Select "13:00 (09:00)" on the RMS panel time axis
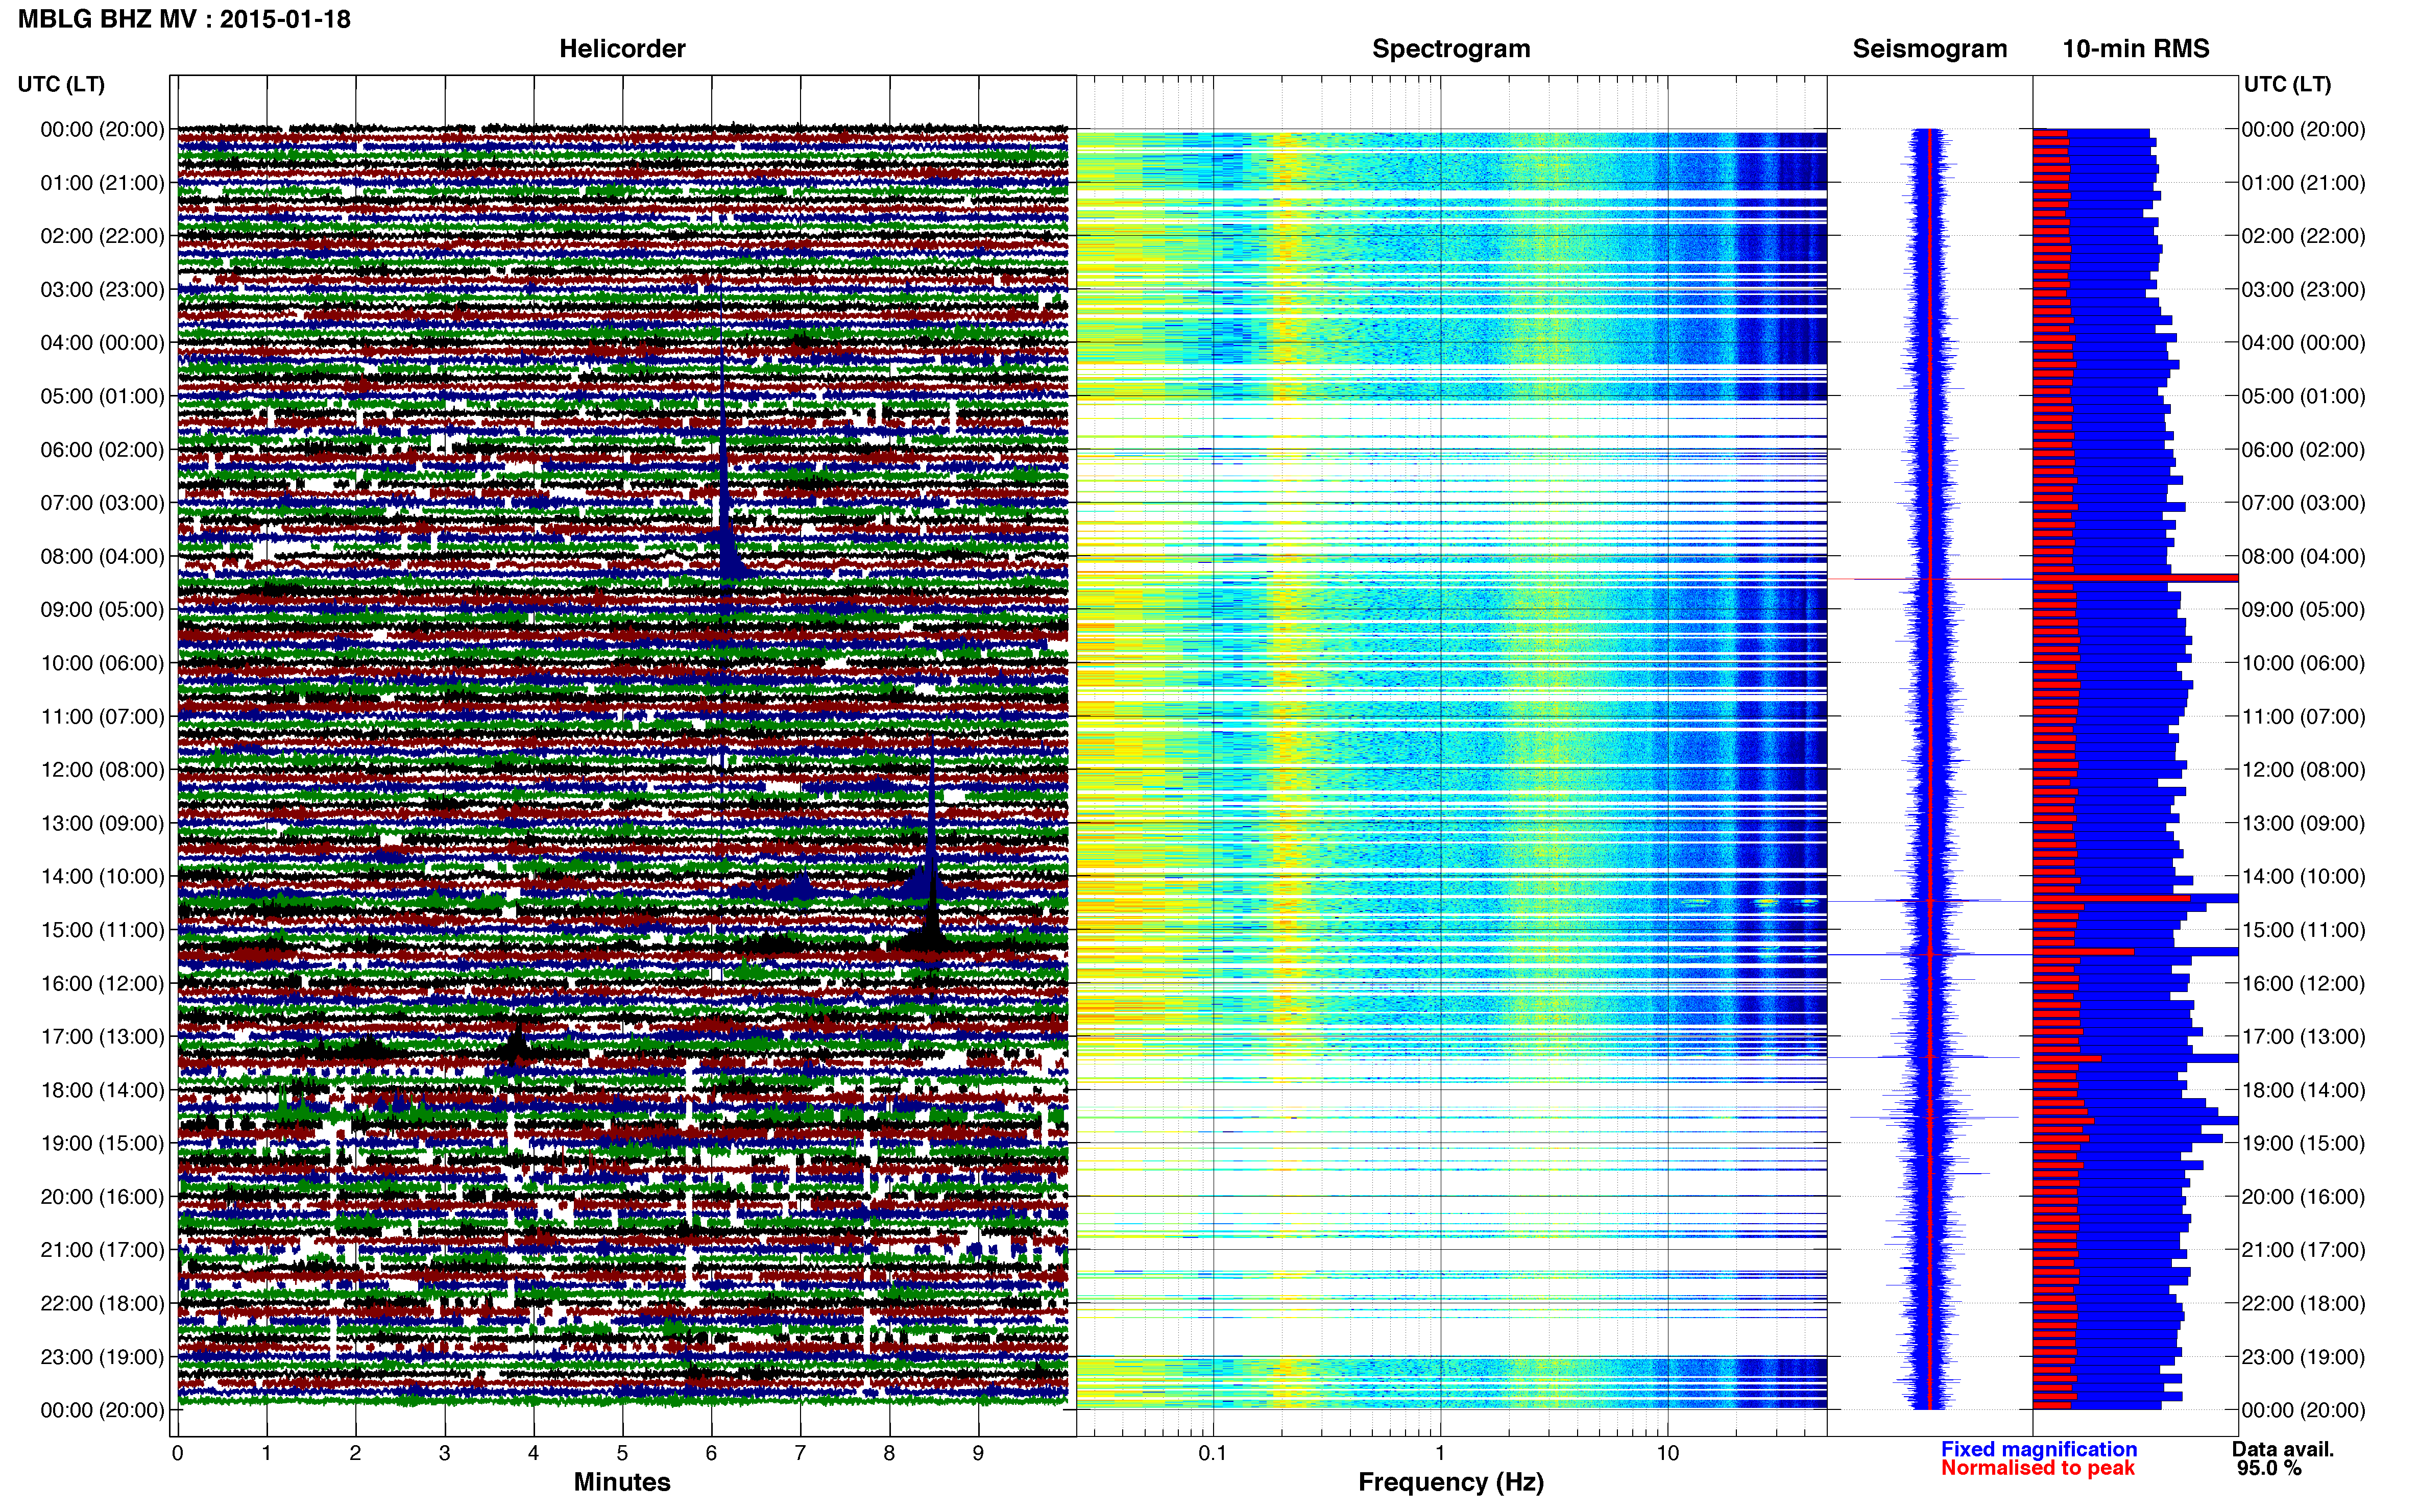The width and height of the screenshot is (2420, 1512). (2303, 823)
